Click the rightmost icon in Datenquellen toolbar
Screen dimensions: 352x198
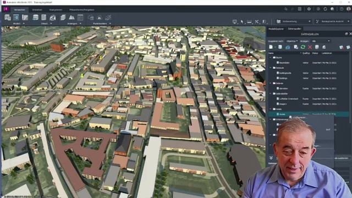(348, 47)
